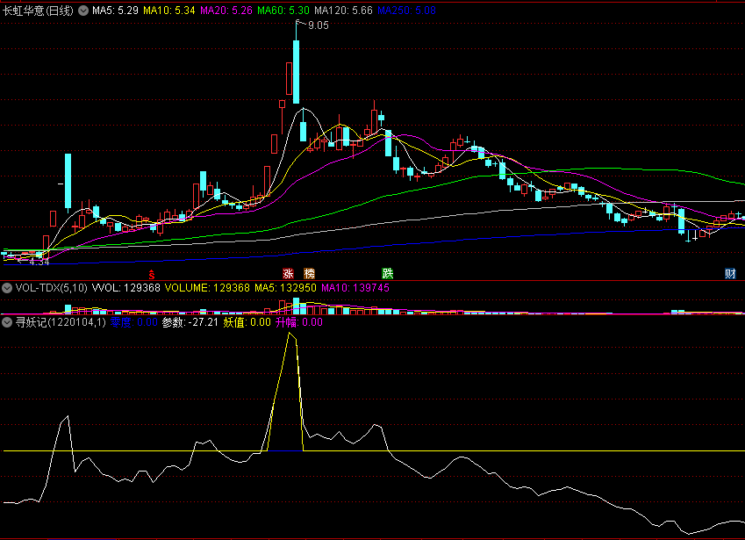The image size is (745, 540).
Task: Click the VVOL: 129368 value
Action: pos(125,288)
